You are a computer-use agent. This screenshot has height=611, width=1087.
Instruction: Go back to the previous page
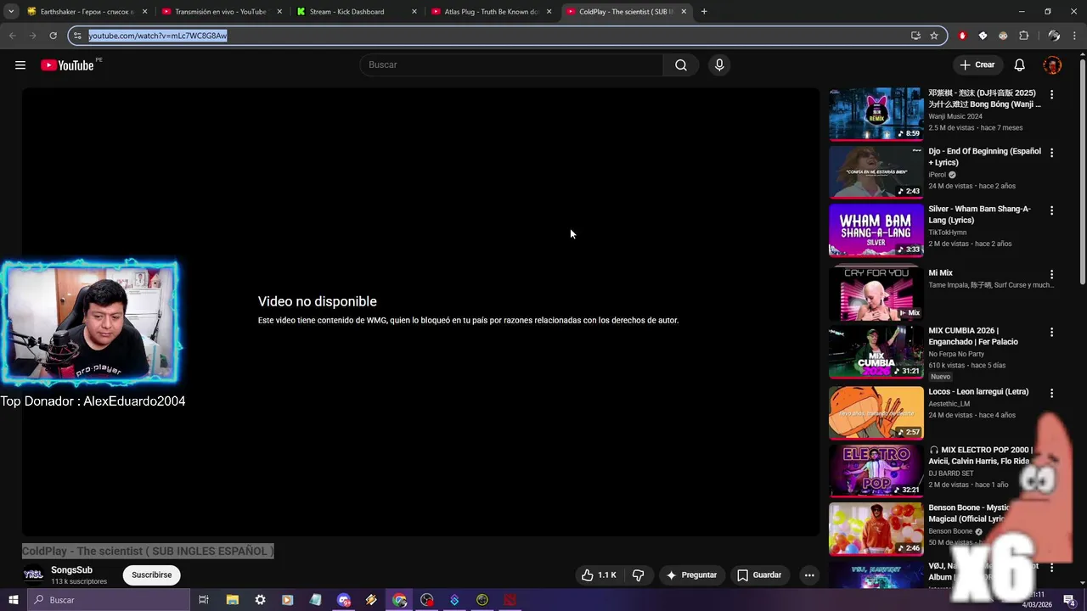click(12, 36)
